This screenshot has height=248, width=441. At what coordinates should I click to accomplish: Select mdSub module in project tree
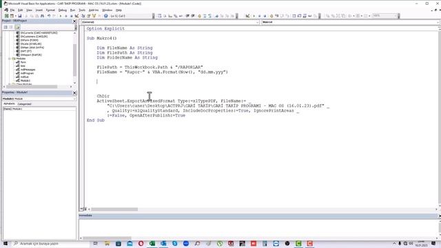(25, 76)
